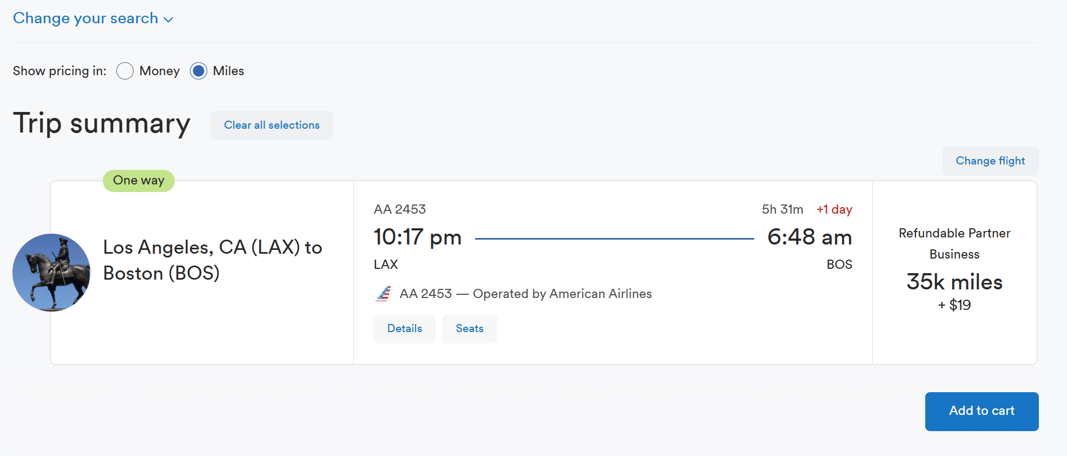Click the Operated by American Airlines text

pos(562,294)
